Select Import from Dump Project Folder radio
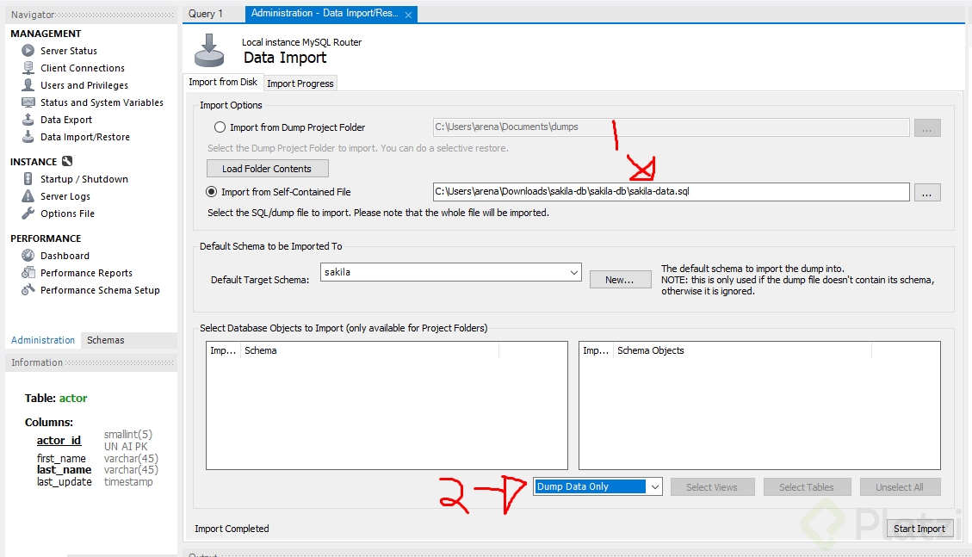Viewport: 972px width, 557px height. coord(220,127)
